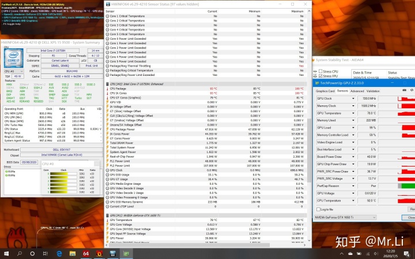
Task: Open CPU Temperature dropdown in GPU-Z
Action: pos(353,201)
